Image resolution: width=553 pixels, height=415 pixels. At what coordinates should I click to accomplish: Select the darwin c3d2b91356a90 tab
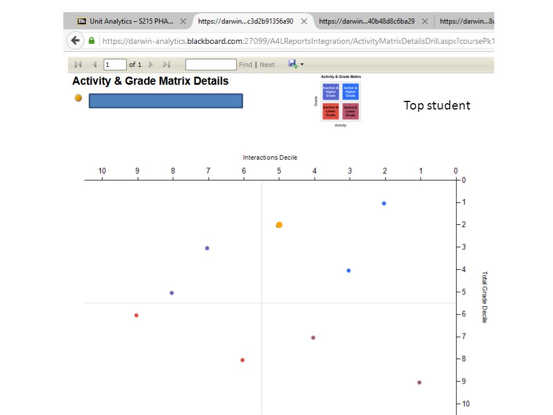[x=245, y=21]
